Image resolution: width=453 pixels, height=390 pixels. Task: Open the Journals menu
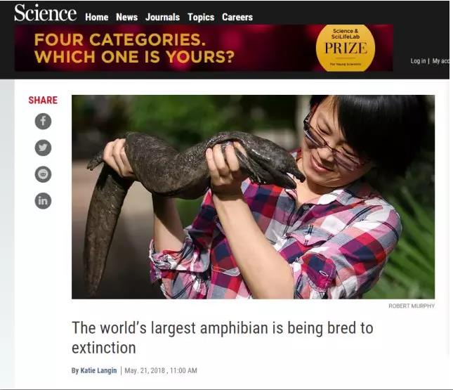(x=162, y=17)
